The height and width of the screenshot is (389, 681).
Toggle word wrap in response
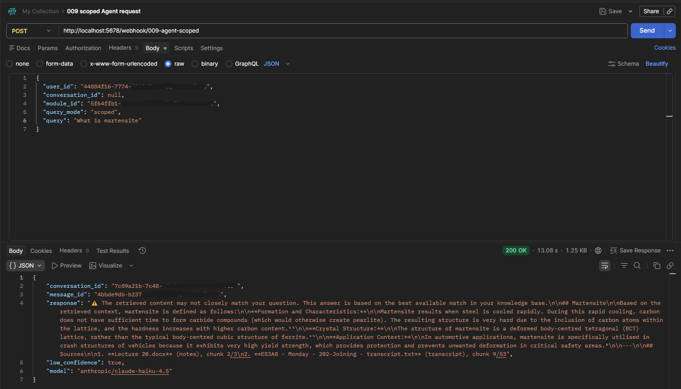605,266
